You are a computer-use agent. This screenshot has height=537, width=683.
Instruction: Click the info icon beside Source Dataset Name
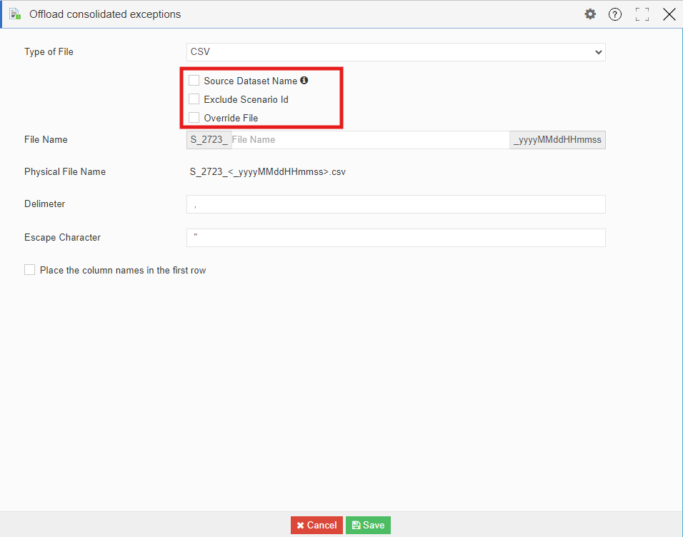point(304,81)
